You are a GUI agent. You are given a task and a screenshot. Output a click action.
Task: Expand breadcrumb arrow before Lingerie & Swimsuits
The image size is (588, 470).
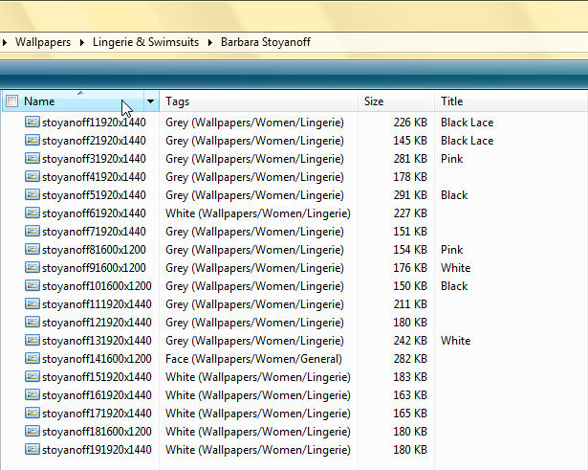tap(82, 42)
